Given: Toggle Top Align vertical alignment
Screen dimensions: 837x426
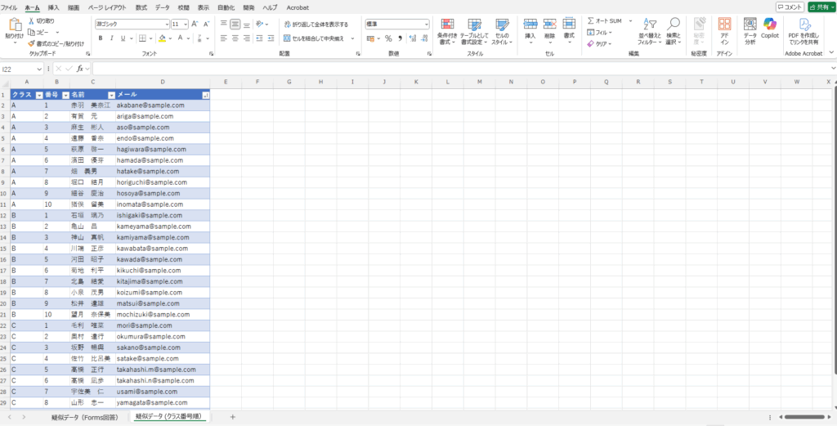Looking at the screenshot, I should tap(224, 24).
